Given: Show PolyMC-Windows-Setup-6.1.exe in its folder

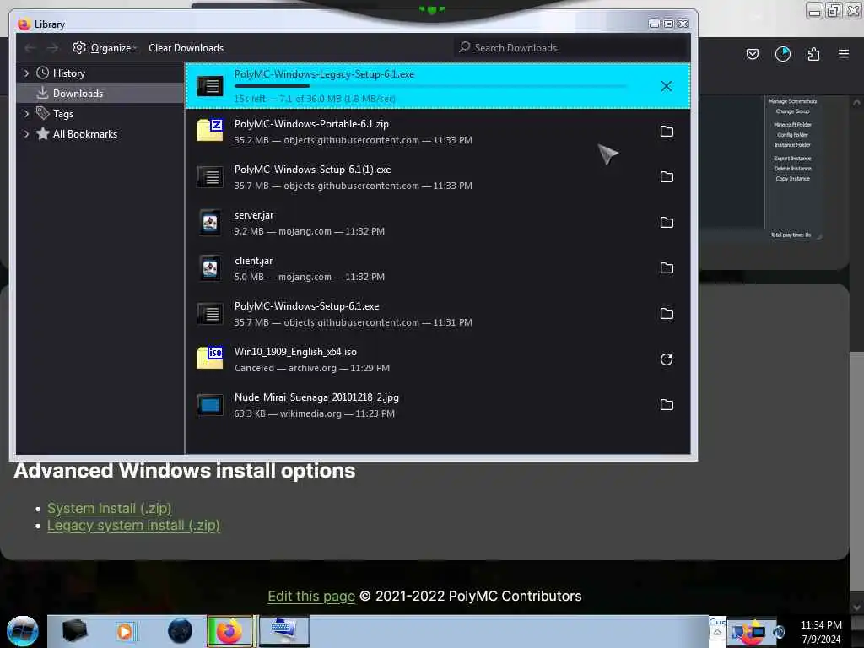Looking at the screenshot, I should pos(667,314).
